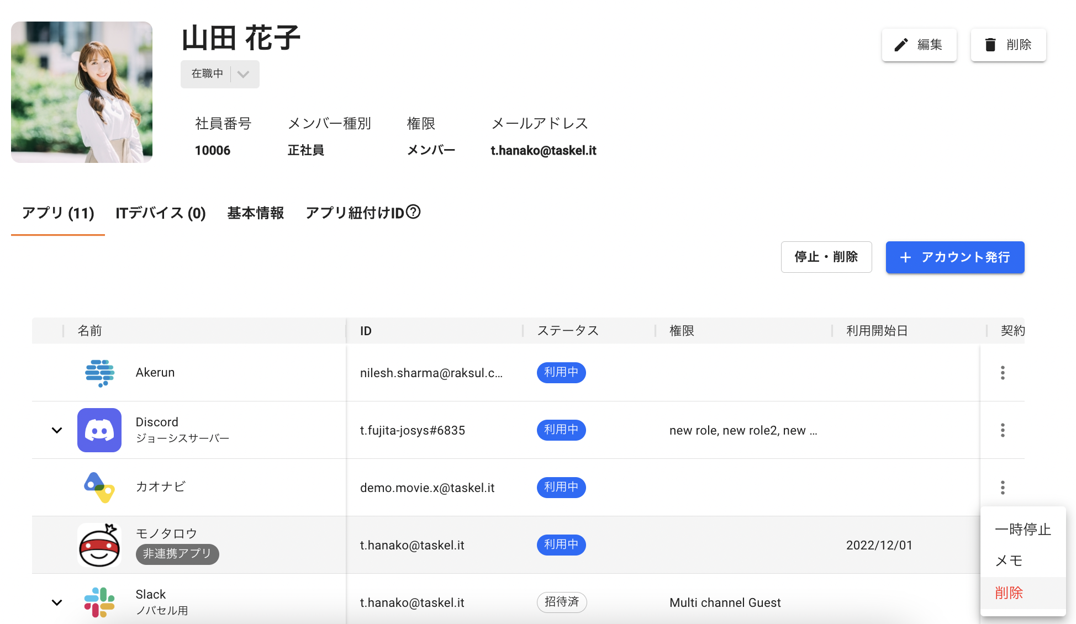The image size is (1076, 624).
Task: Click the Akerun app icon
Action: coord(99,373)
